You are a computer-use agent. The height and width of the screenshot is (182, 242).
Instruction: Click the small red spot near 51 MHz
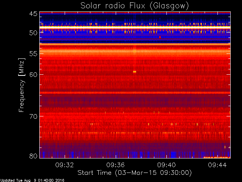(160, 37)
